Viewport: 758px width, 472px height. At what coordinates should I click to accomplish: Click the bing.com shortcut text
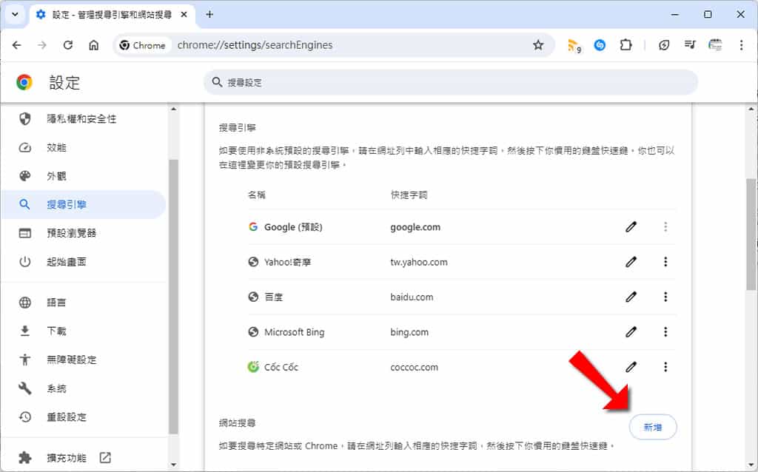pos(409,332)
